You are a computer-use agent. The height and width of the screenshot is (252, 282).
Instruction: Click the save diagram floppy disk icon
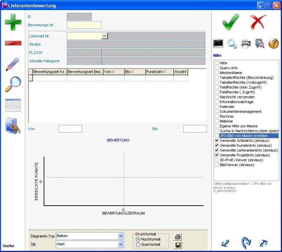click(x=178, y=244)
